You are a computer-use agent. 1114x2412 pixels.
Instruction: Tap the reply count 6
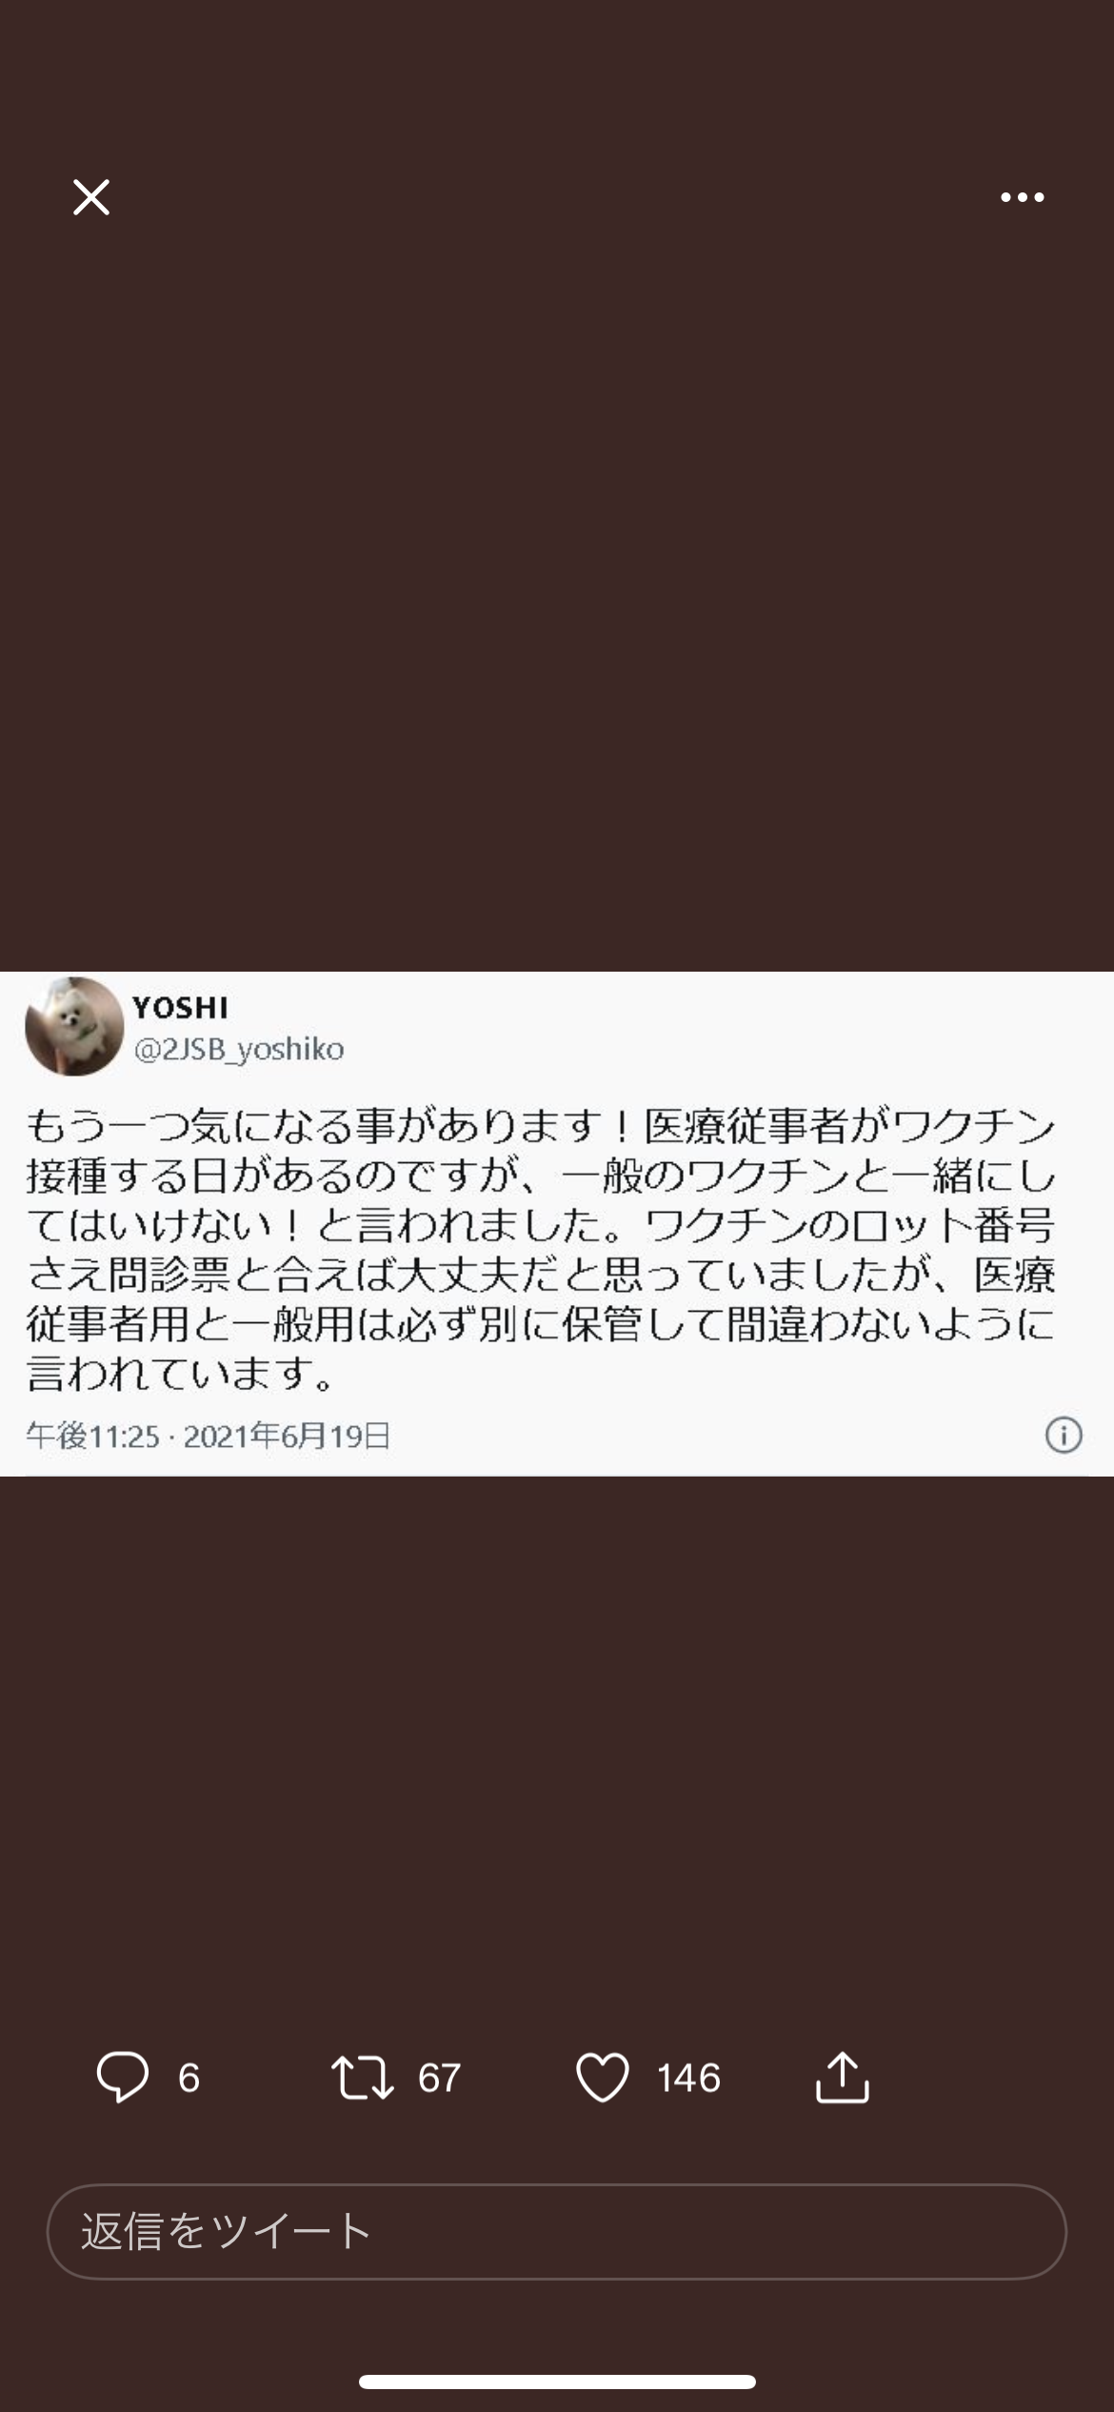tap(189, 2078)
